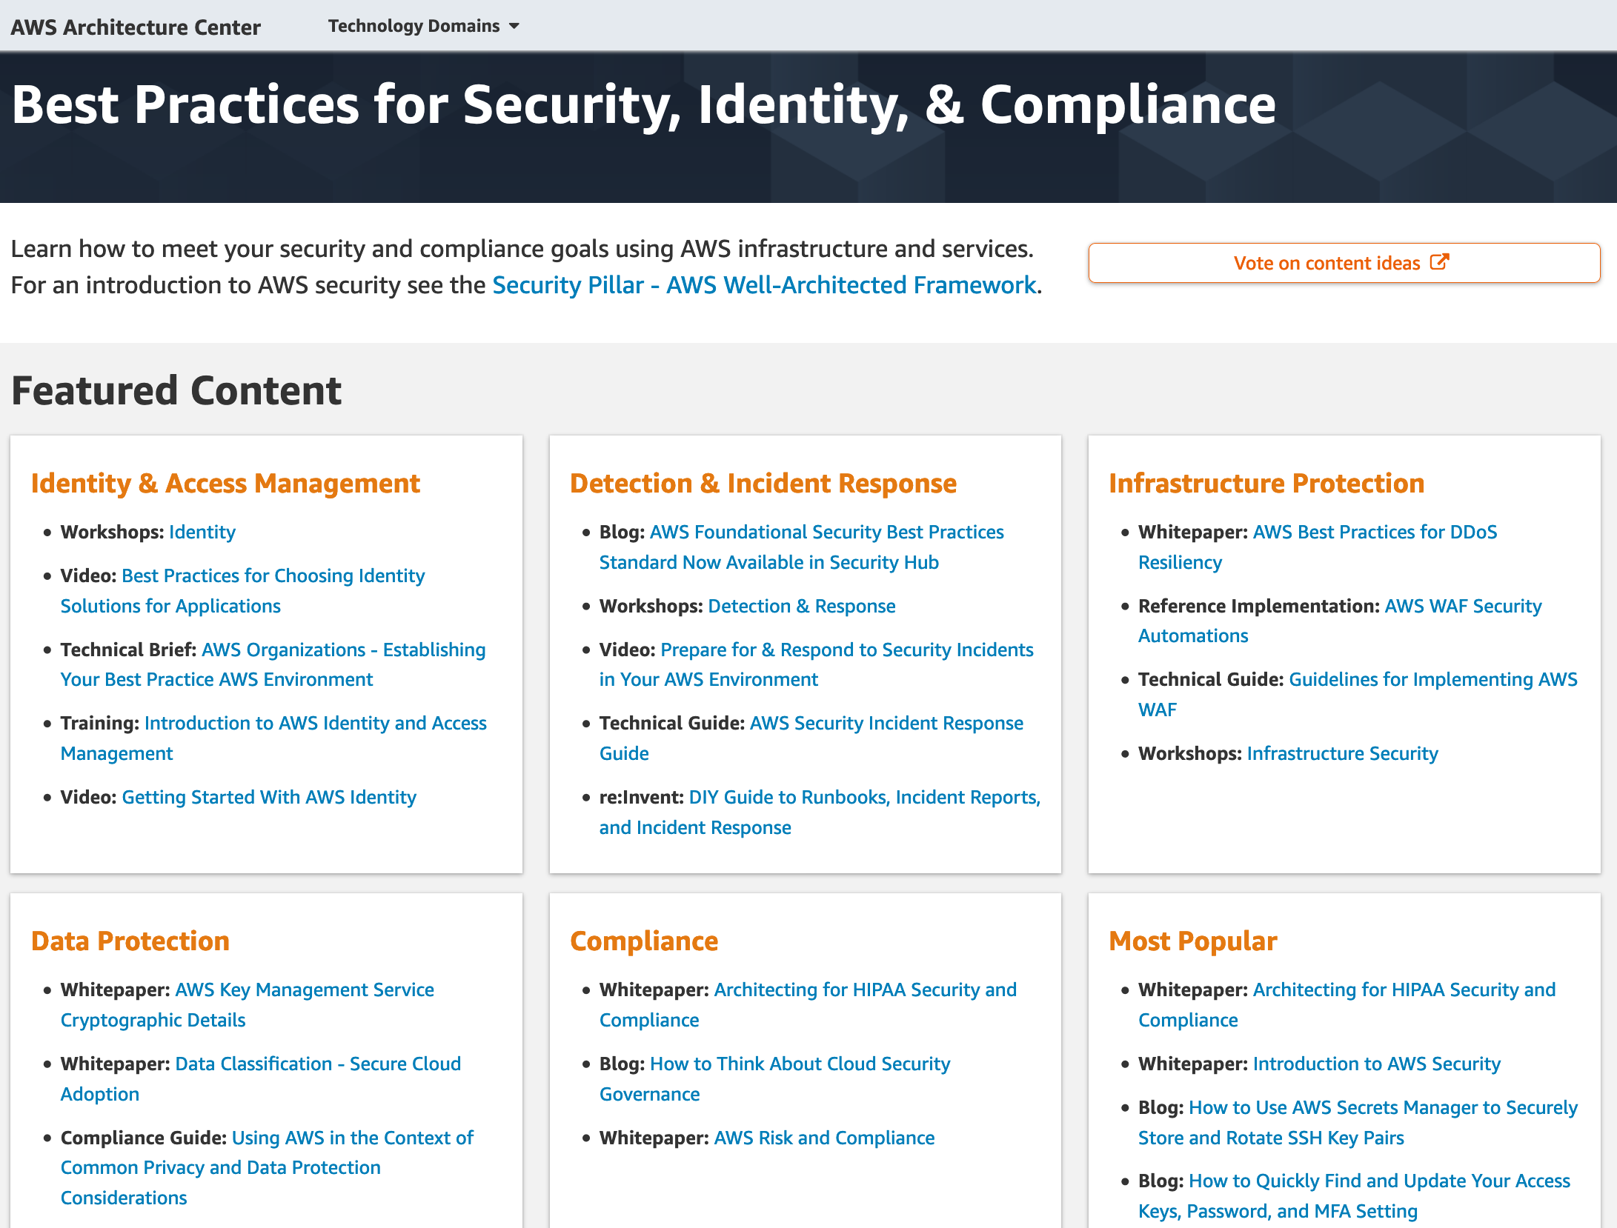Screen dimensions: 1617x1228
Task: Open the Identity workshops link
Action: [202, 532]
